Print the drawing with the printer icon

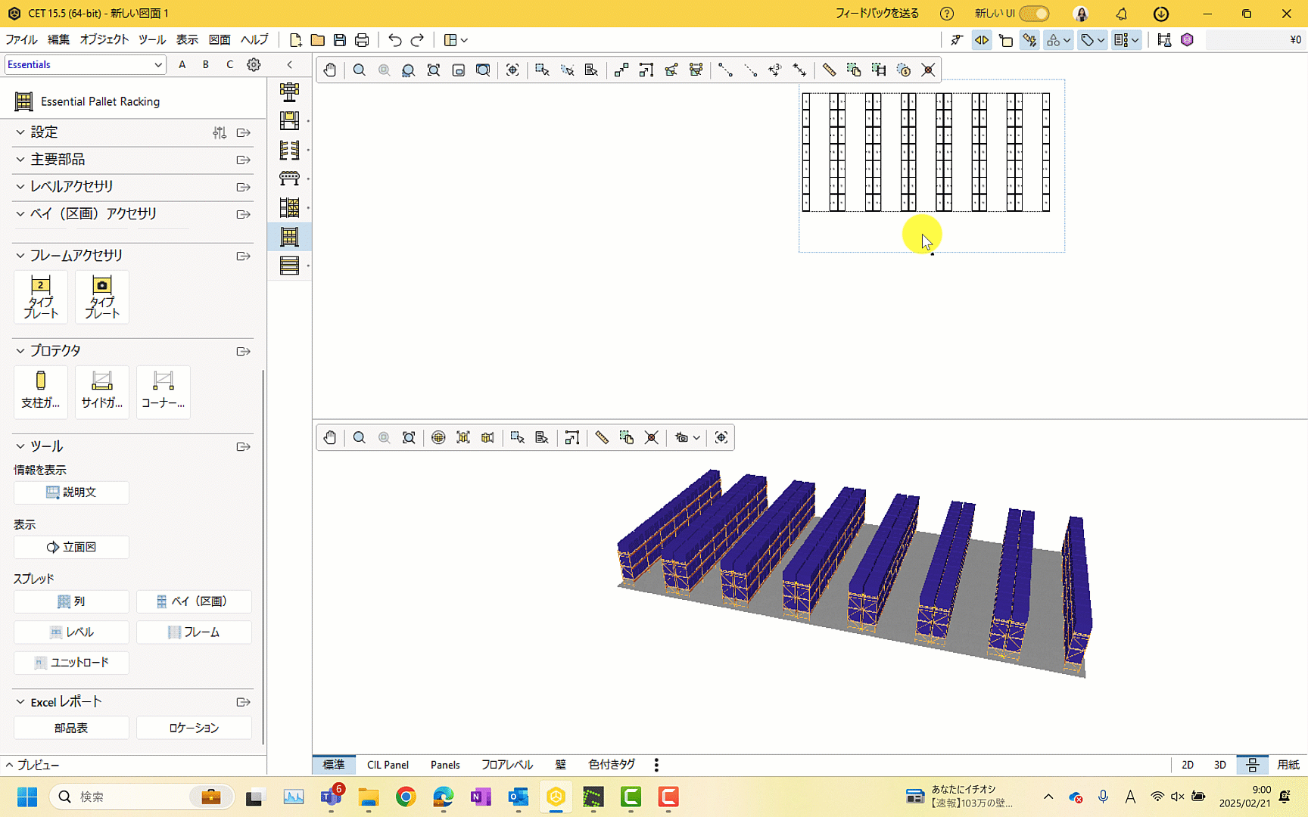[x=362, y=39]
